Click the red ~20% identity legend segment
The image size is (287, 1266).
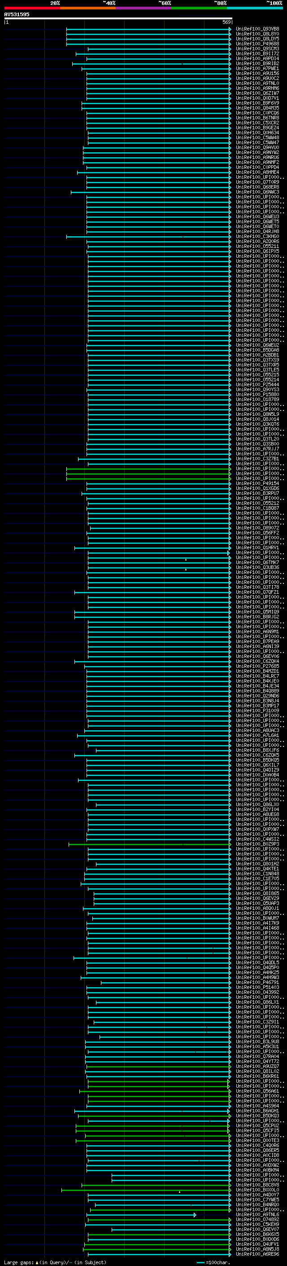click(x=32, y=8)
